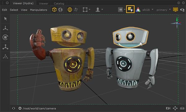The image size is (186, 112).
Task: Open the Edit menu
Action: click(5, 10)
